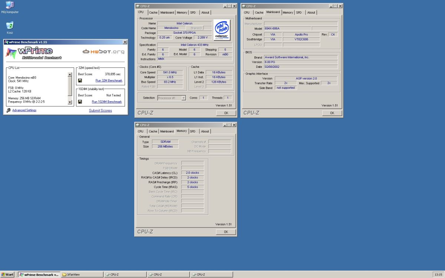This screenshot has height=278, width=445.
Task: Select SPD tab in CPU-Z Memory window
Action: (x=193, y=131)
